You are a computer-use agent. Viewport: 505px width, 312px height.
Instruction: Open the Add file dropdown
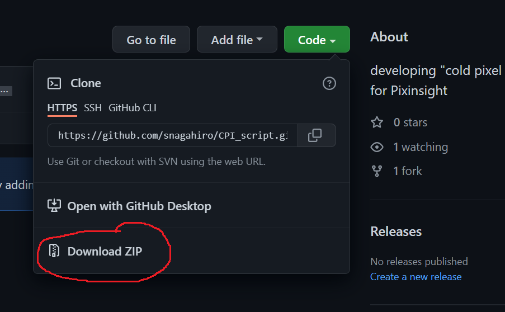[x=237, y=39]
